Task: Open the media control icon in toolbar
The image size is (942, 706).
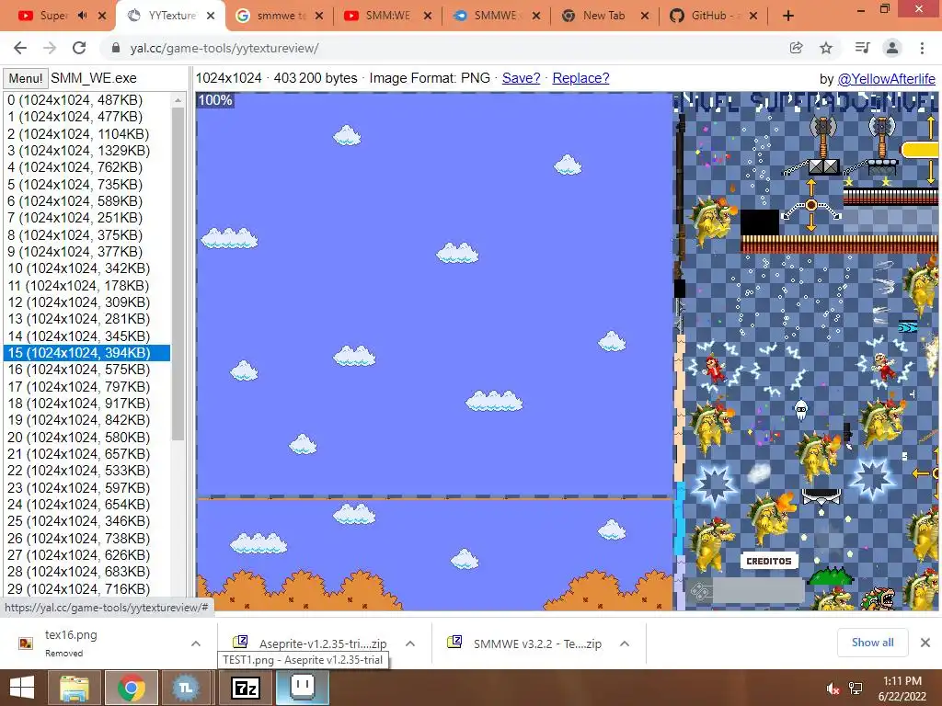Action: 862,48
